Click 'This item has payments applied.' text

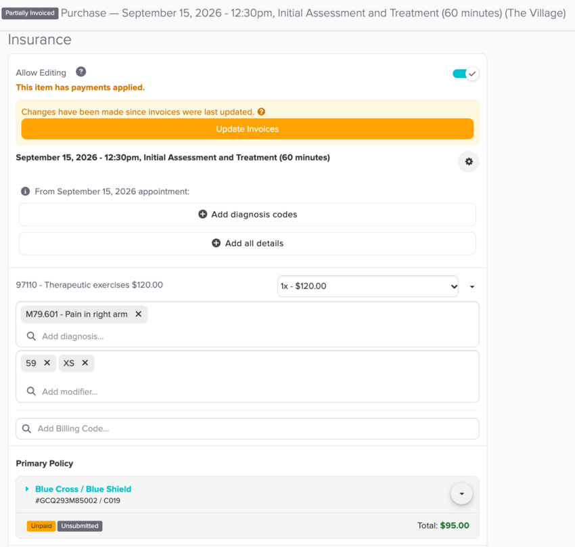coord(80,87)
